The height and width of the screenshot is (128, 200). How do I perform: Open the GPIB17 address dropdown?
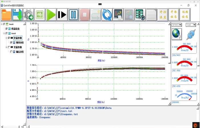click(180, 25)
